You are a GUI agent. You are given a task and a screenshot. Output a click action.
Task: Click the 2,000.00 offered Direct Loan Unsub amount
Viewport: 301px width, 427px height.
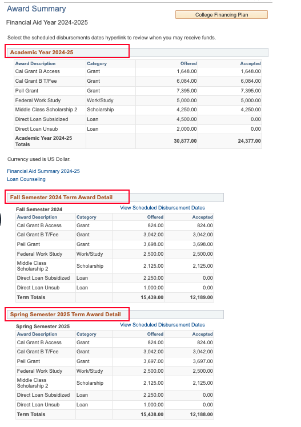(187, 129)
